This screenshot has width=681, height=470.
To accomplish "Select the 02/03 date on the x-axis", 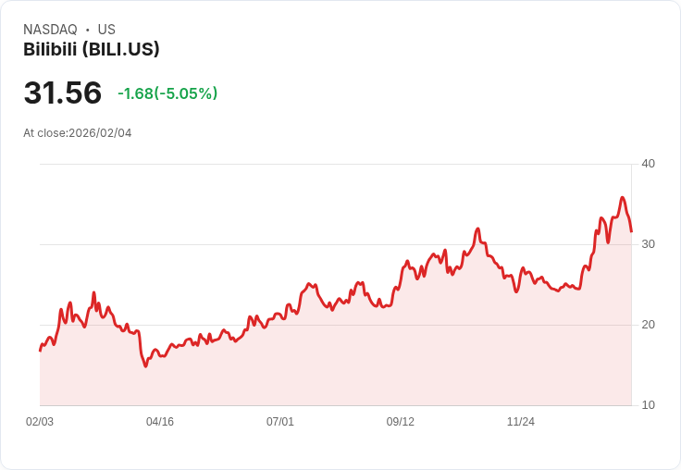I will point(40,422).
